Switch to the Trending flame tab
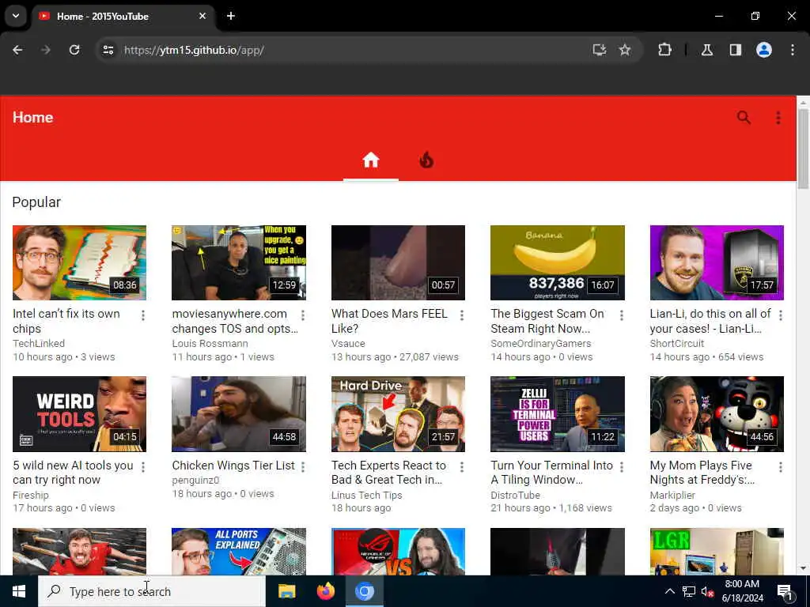 [426, 160]
